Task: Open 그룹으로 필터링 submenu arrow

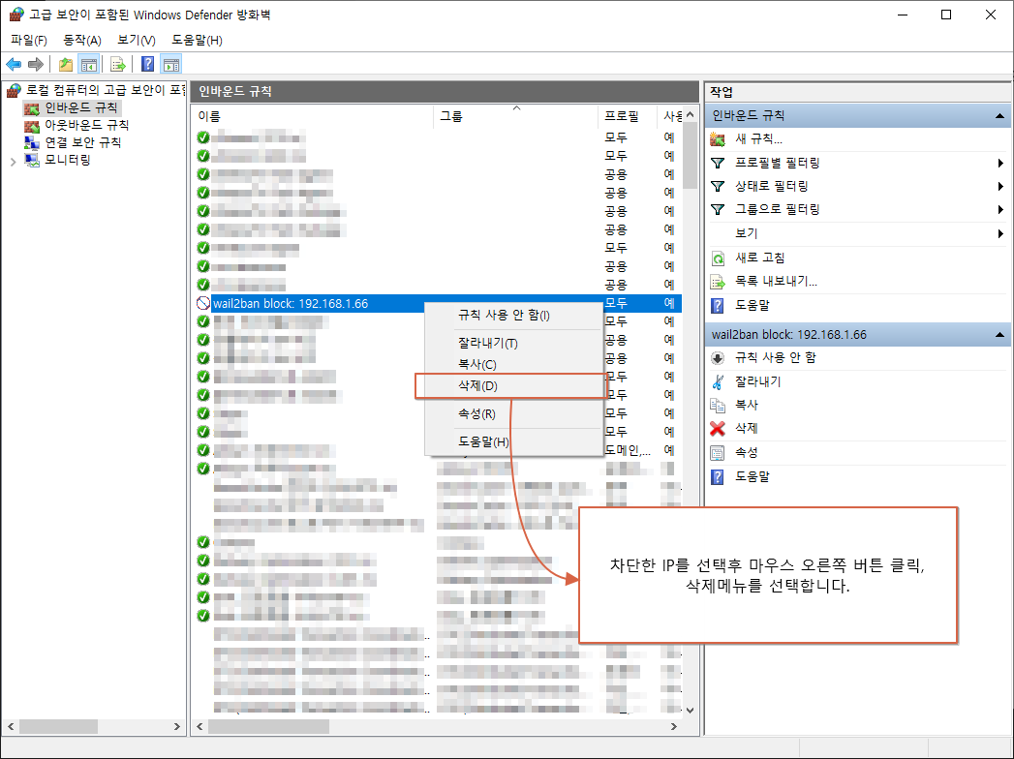Action: [1000, 209]
